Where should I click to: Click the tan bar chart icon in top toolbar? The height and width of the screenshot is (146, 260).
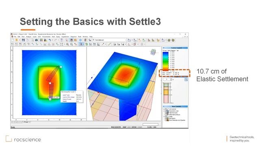tap(158, 40)
